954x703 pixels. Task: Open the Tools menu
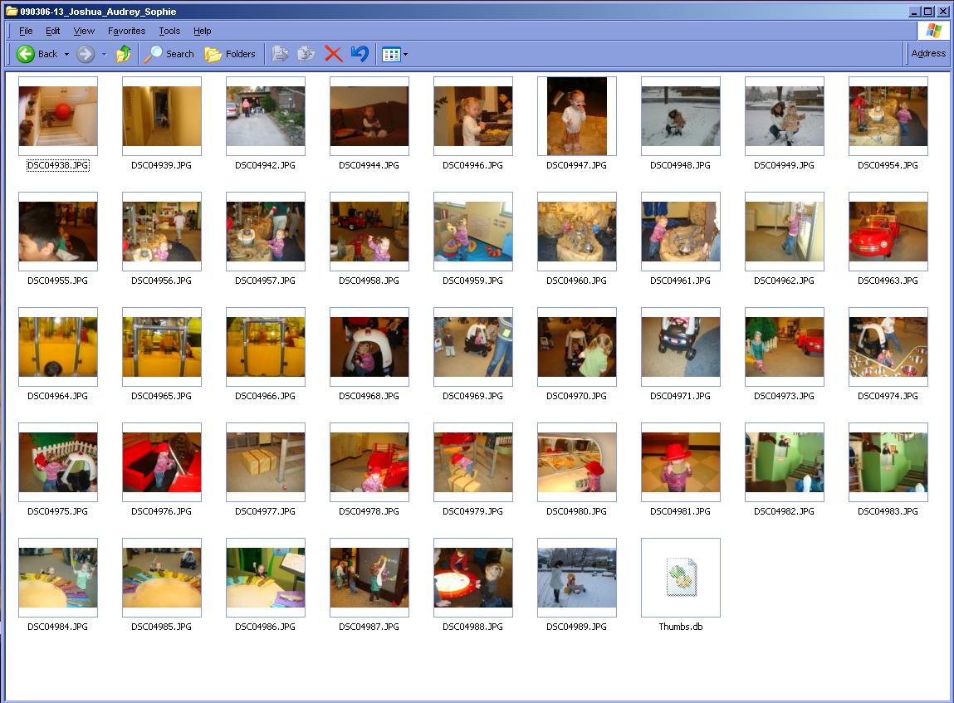tap(169, 31)
